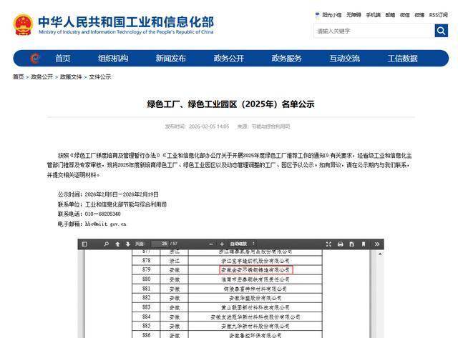Click the RSS订阅 link
Viewport: 458px width, 338px height.
click(437, 14)
